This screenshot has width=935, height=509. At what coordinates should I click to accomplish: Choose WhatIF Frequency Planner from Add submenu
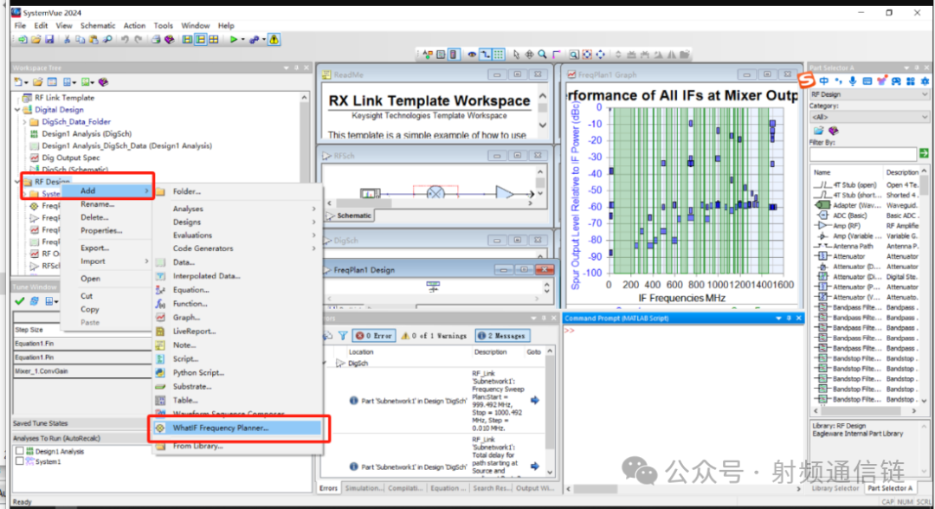[x=236, y=428]
